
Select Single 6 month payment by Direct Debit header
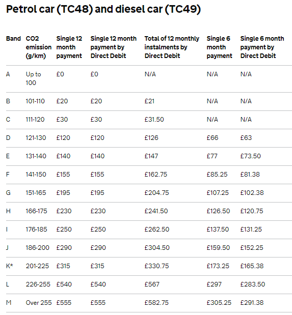[262, 47]
